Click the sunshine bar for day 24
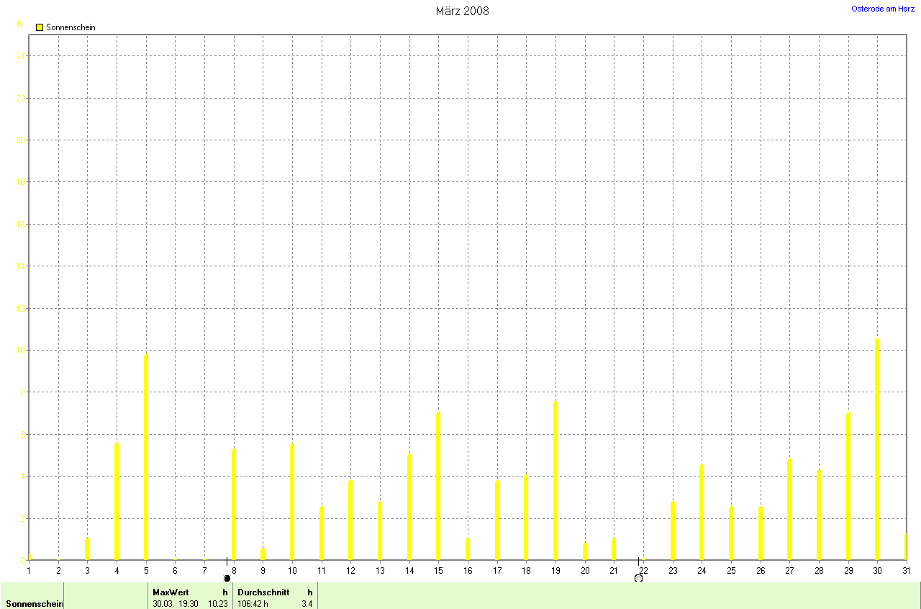This screenshot has width=921, height=609. pos(702,513)
